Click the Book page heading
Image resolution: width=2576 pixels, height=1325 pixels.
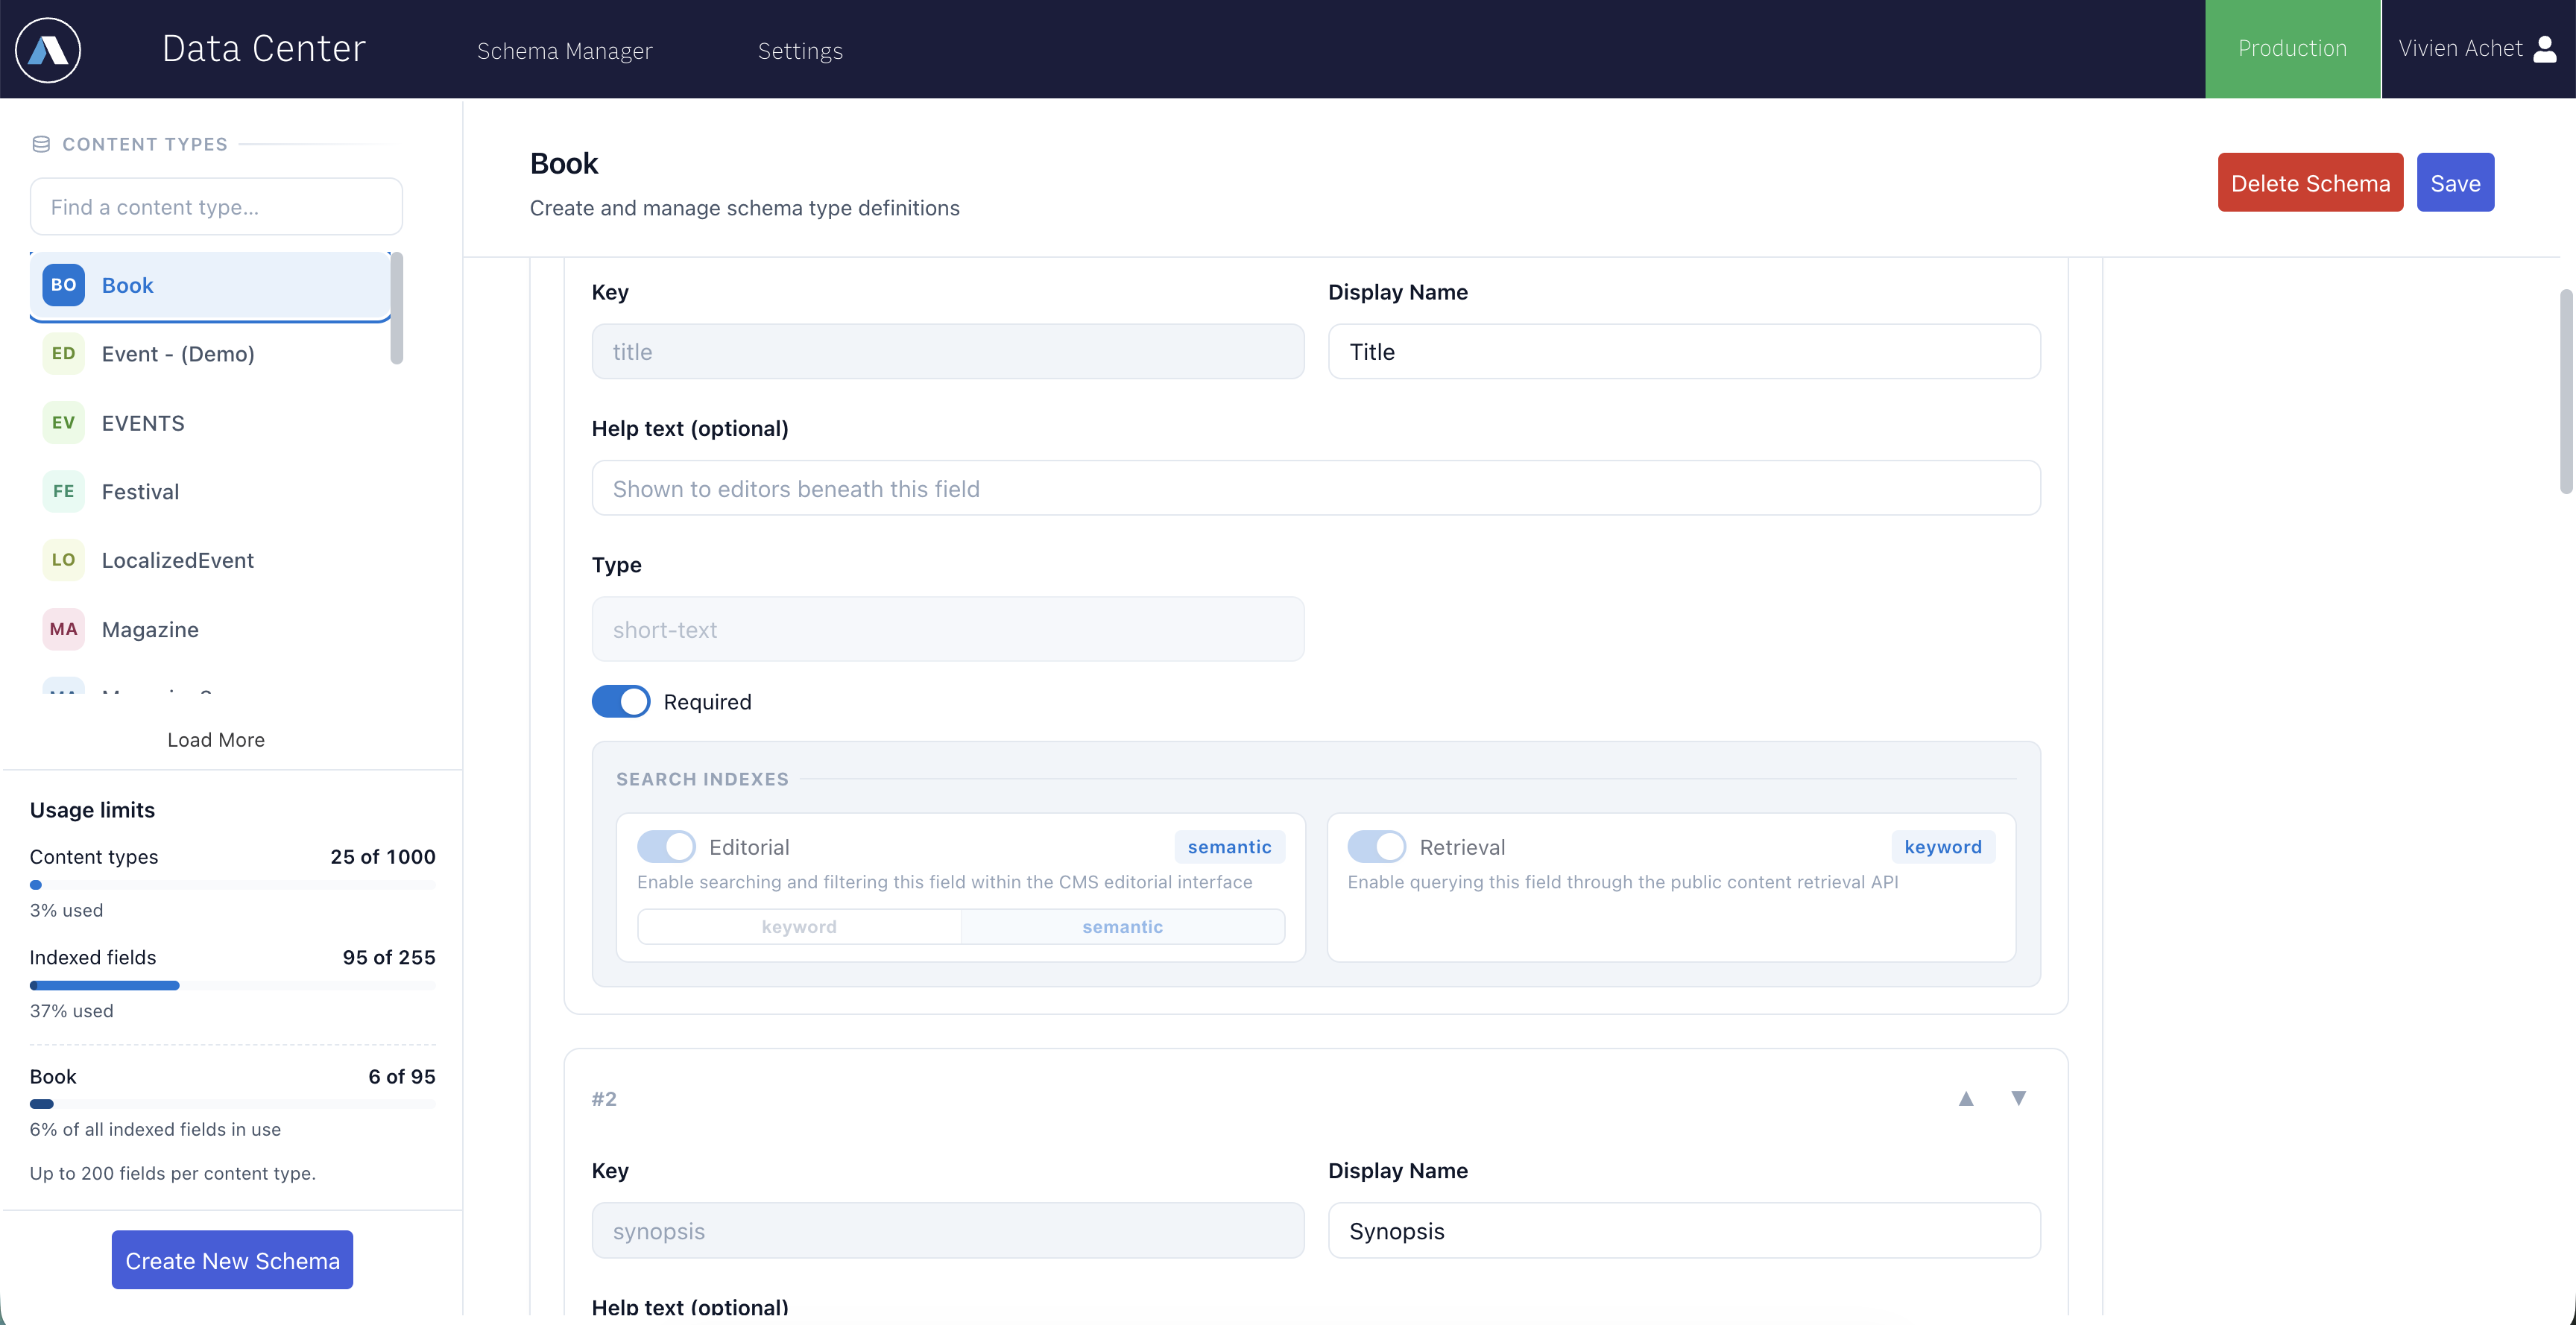pyautogui.click(x=564, y=163)
